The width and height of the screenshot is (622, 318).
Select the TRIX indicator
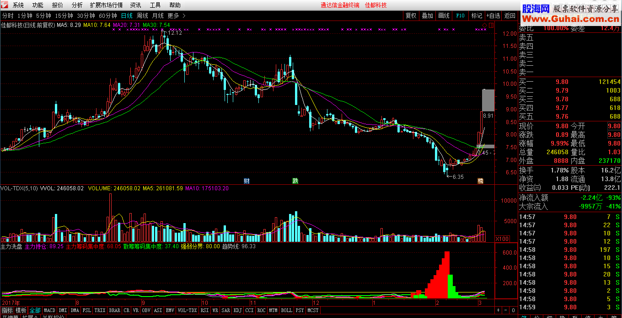(x=100, y=310)
